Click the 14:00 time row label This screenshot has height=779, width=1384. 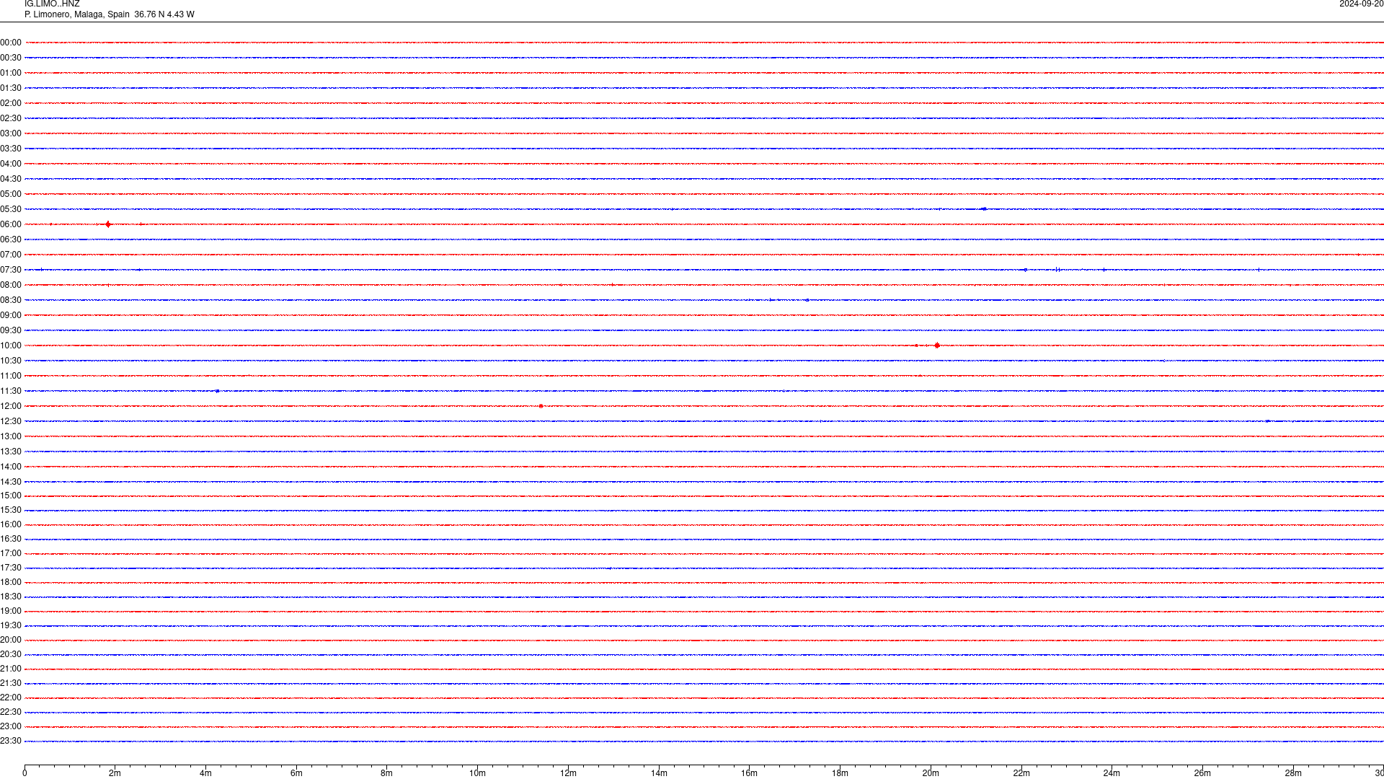tap(11, 467)
